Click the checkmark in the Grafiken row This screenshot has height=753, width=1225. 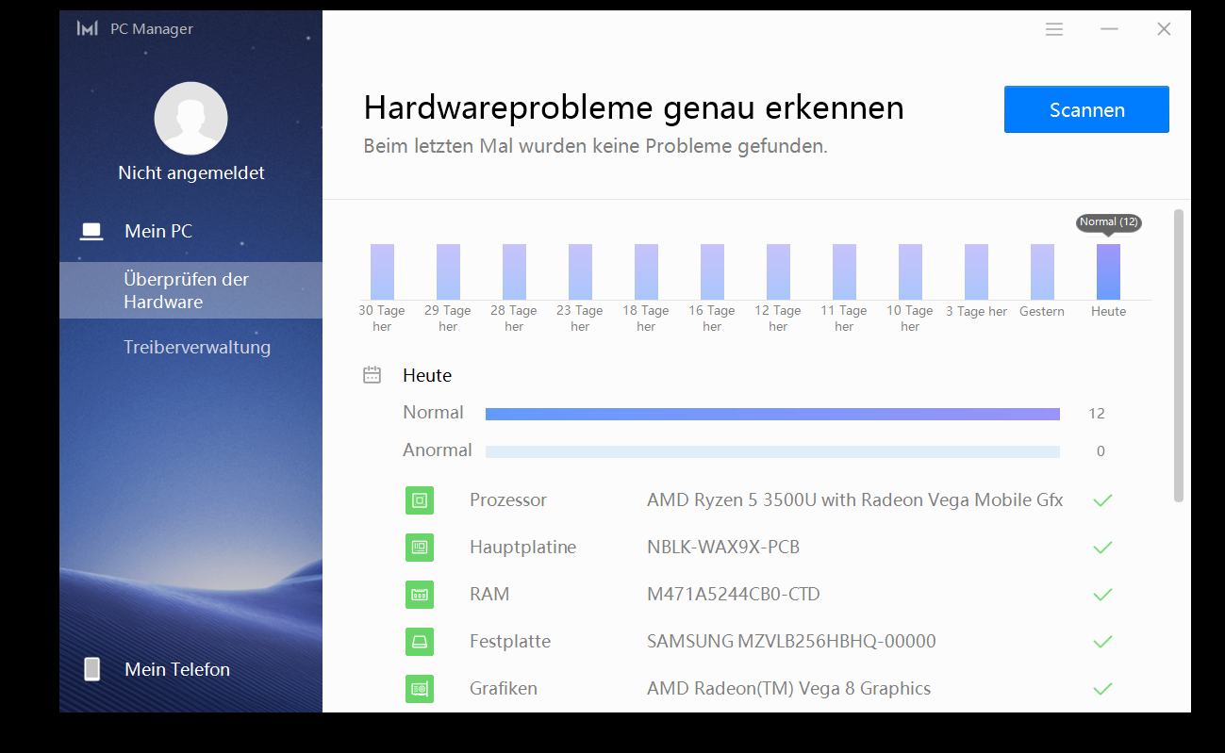1102,689
